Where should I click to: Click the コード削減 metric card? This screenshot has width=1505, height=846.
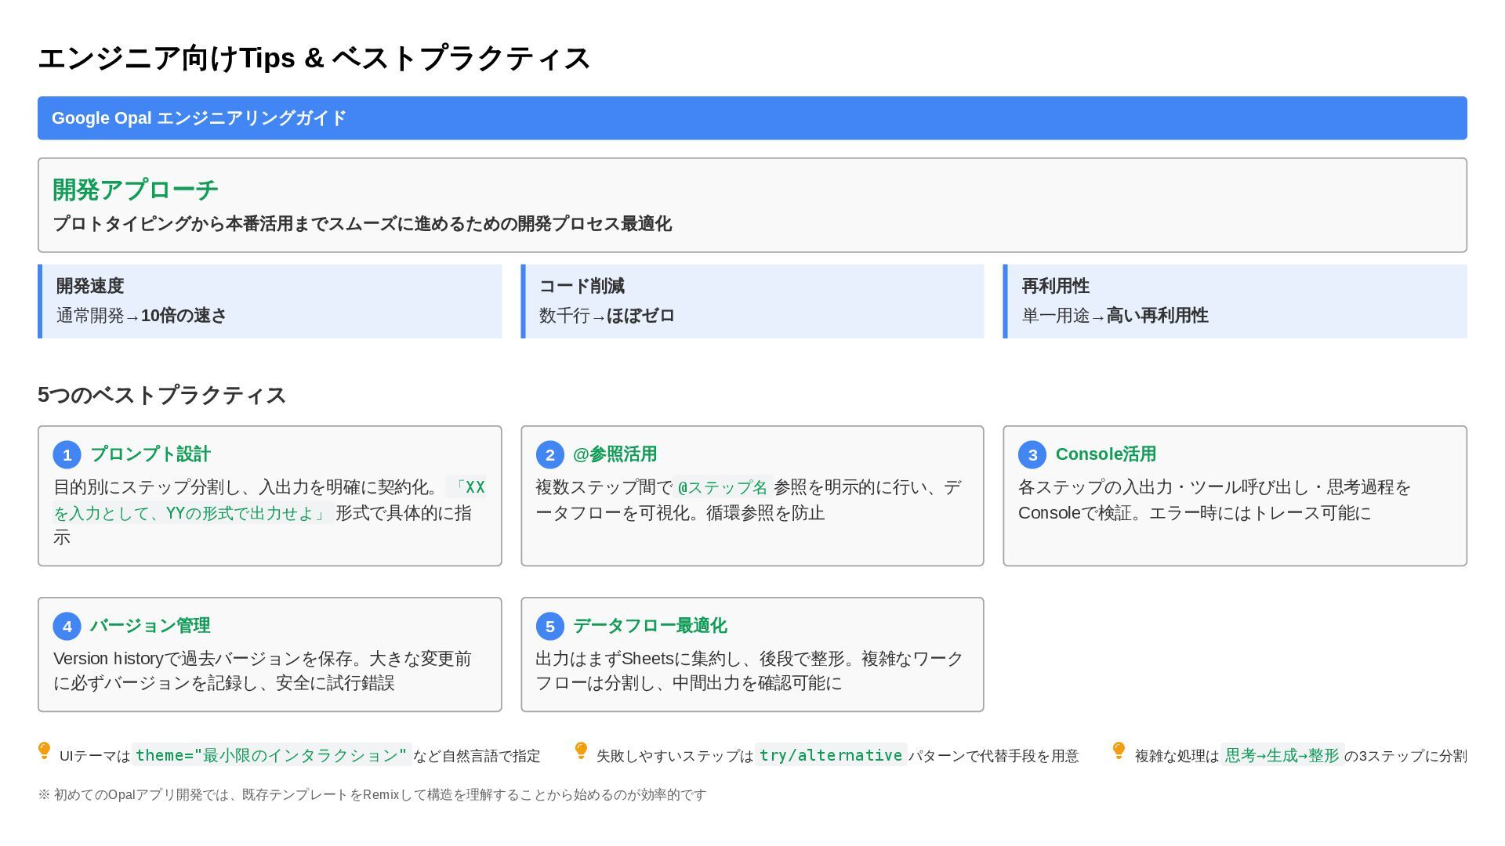(752, 302)
